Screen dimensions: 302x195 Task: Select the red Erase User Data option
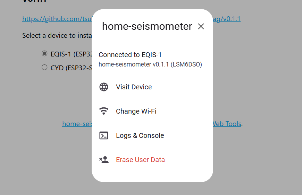140,160
